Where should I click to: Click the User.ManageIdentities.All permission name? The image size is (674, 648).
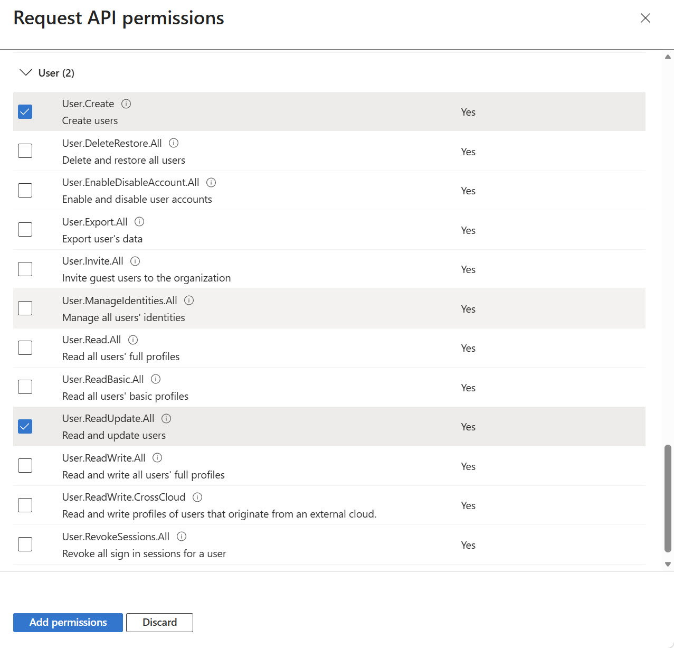click(120, 301)
